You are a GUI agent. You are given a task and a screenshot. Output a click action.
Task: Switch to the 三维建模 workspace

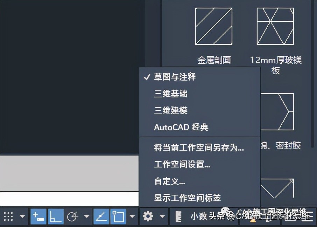point(171,110)
